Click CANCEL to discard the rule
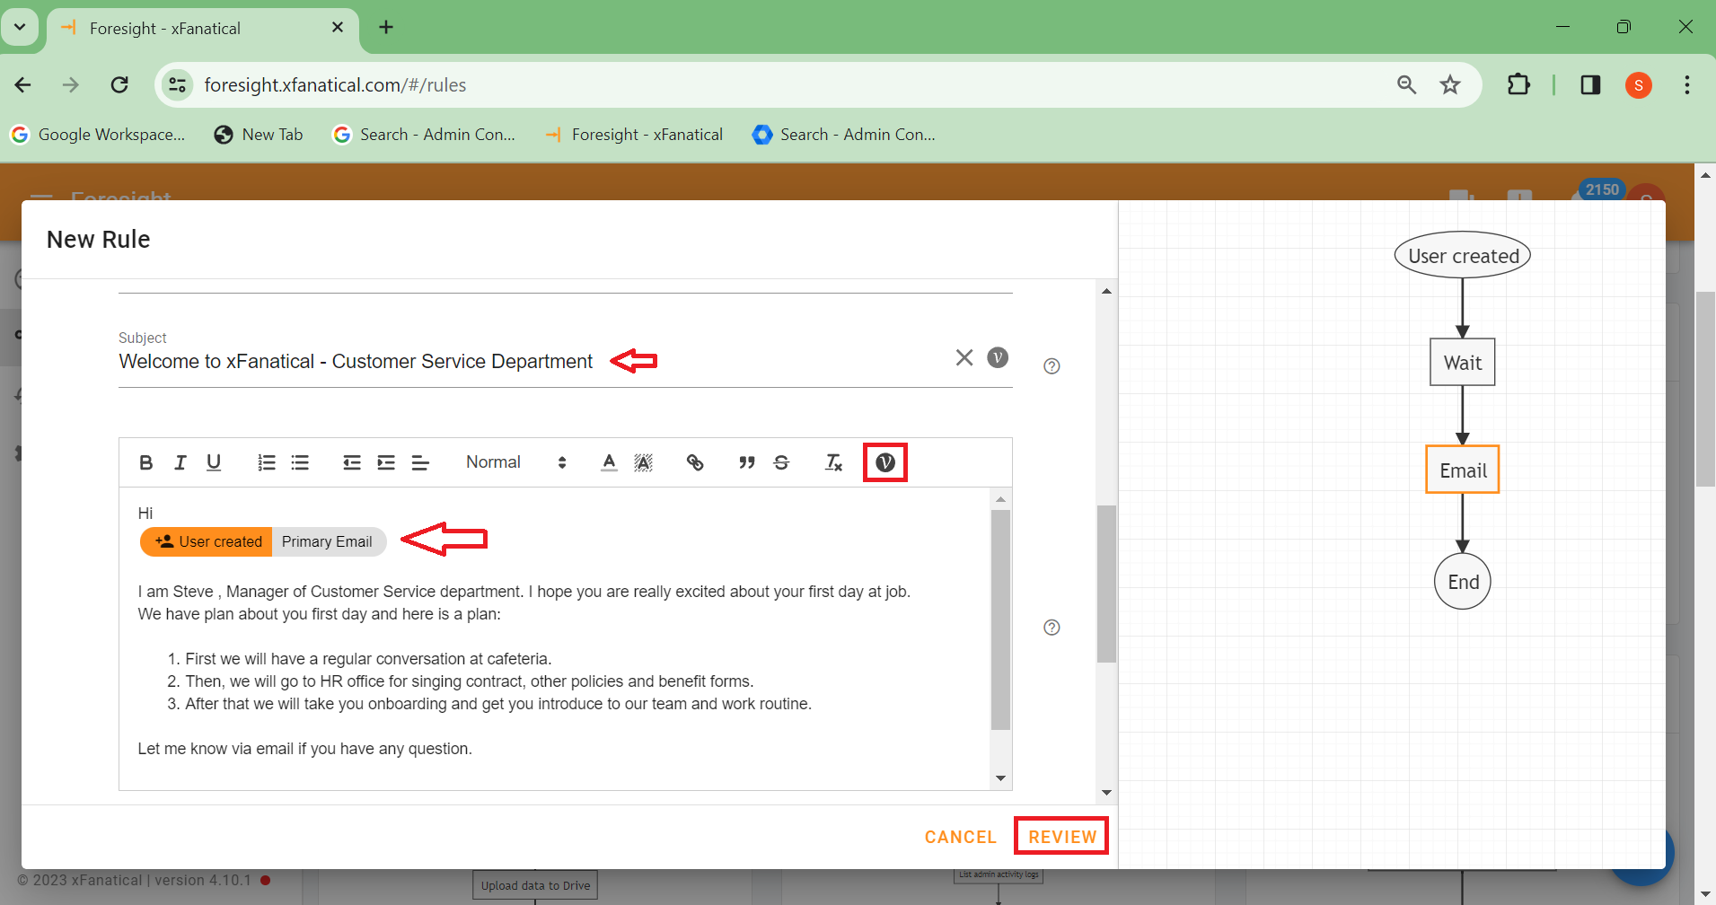The width and height of the screenshot is (1716, 905). click(959, 836)
